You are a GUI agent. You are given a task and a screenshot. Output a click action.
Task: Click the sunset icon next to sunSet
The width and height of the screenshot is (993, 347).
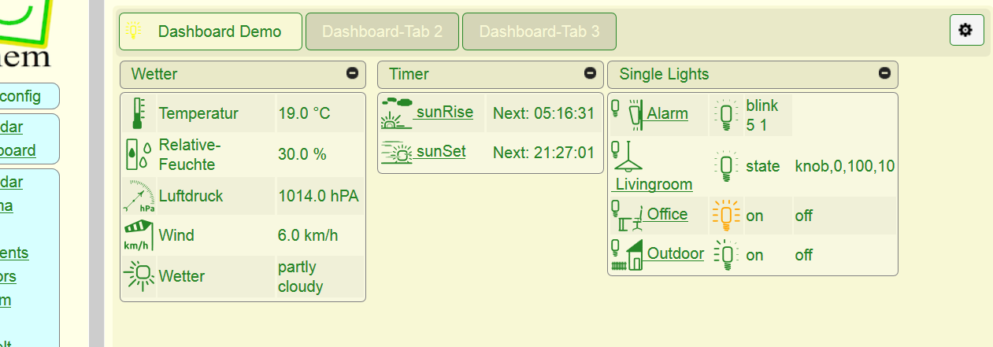pos(396,152)
